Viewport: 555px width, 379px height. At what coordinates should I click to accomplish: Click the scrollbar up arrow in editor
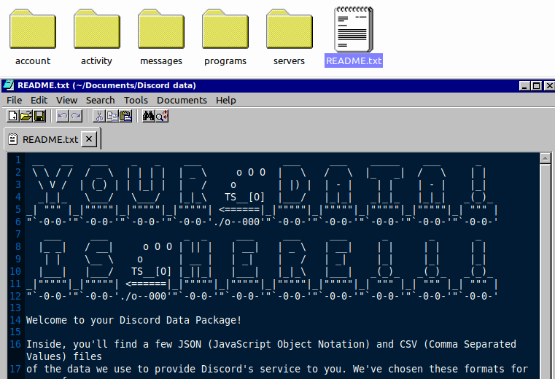click(x=545, y=158)
